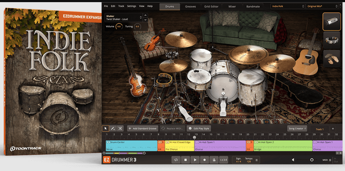This screenshot has height=171, width=345.
Task: Click Edit Play Style button
Action: click(x=198, y=129)
